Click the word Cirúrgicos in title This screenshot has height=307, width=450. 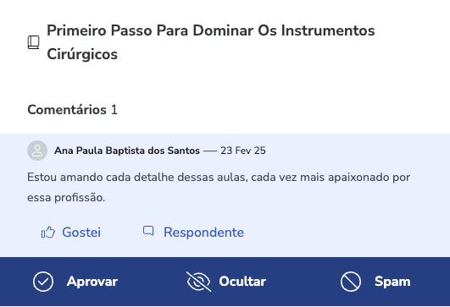[x=82, y=54]
